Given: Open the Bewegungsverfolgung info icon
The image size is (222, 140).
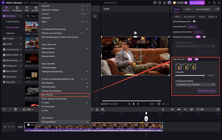Looking at the screenshot, I should click(195, 37).
